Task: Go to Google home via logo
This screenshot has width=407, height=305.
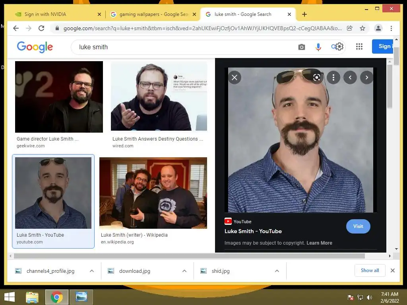Action: (x=35, y=47)
